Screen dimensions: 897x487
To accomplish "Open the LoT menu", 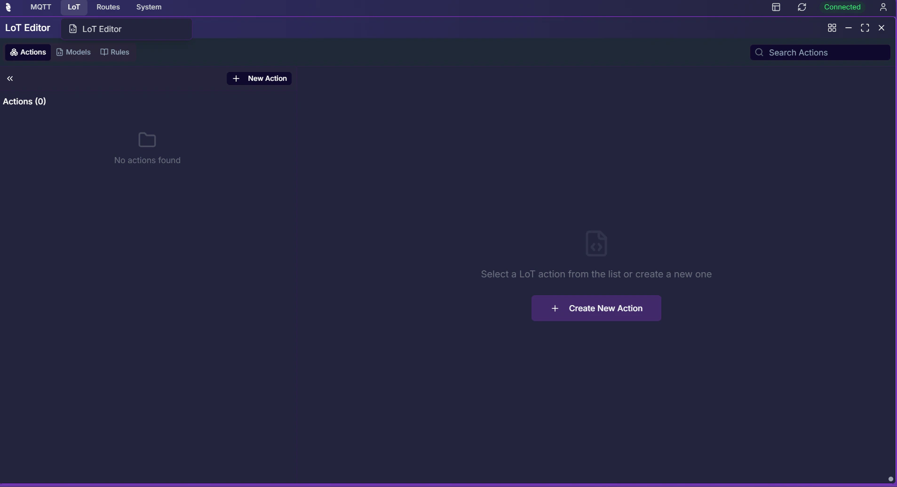I will (74, 7).
